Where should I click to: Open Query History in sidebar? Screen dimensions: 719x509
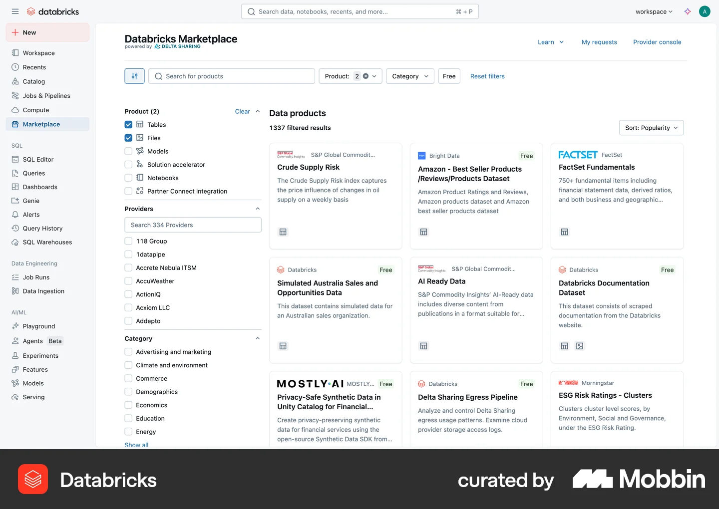tap(48, 229)
